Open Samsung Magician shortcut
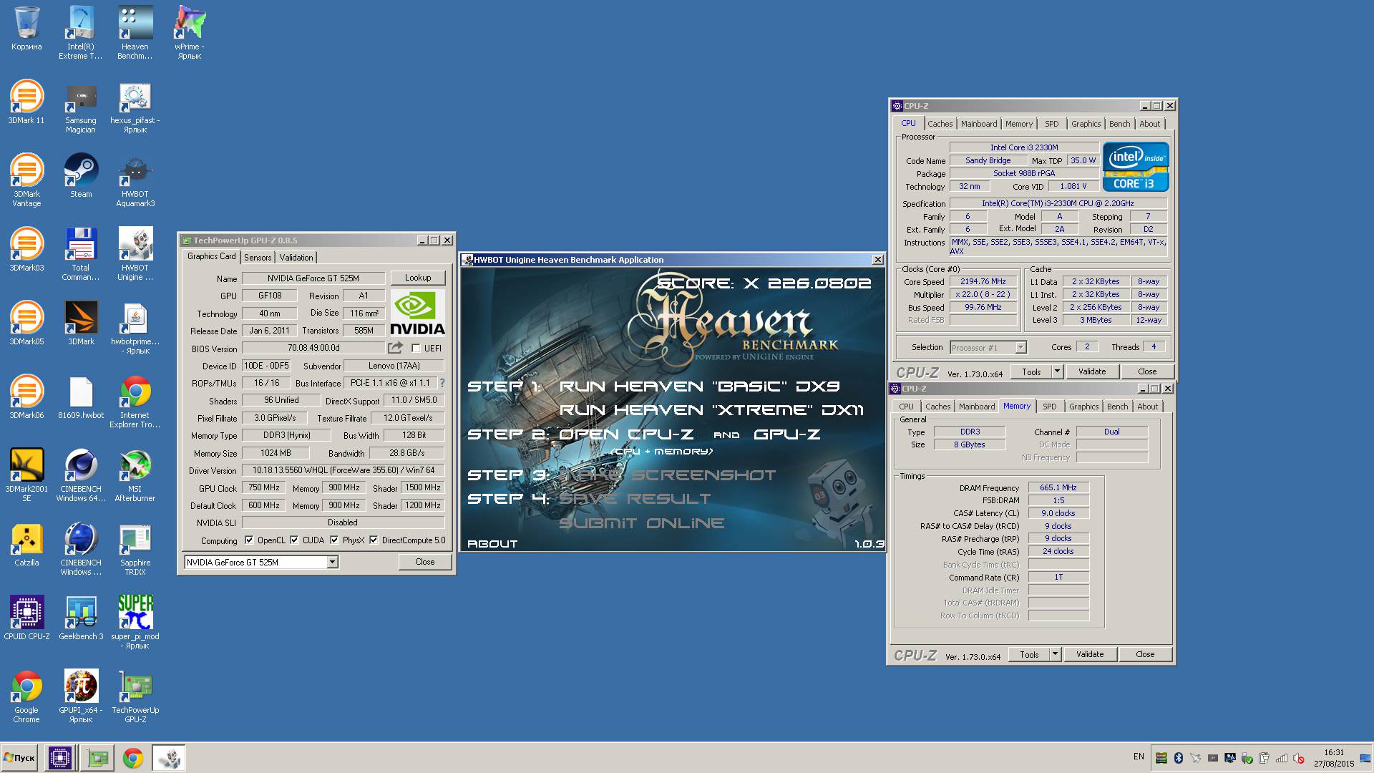This screenshot has height=773, width=1374. coord(81,107)
